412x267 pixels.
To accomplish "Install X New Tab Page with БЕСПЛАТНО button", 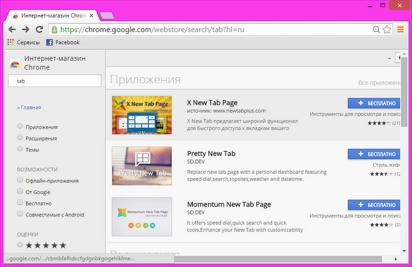I will click(374, 103).
